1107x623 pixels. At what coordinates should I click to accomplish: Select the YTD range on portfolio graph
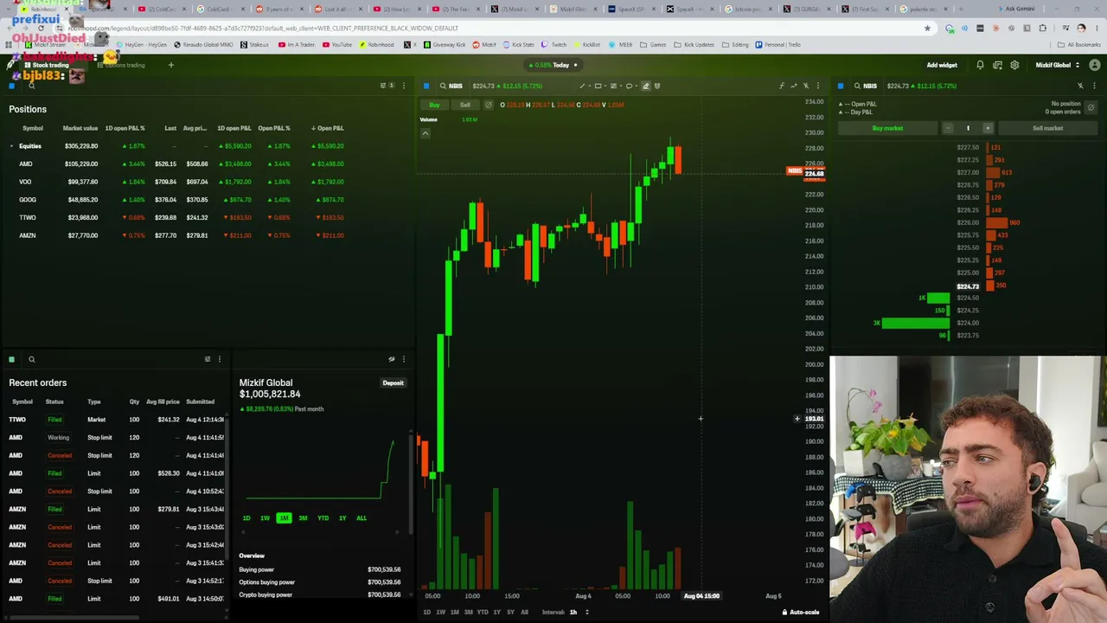tap(323, 517)
